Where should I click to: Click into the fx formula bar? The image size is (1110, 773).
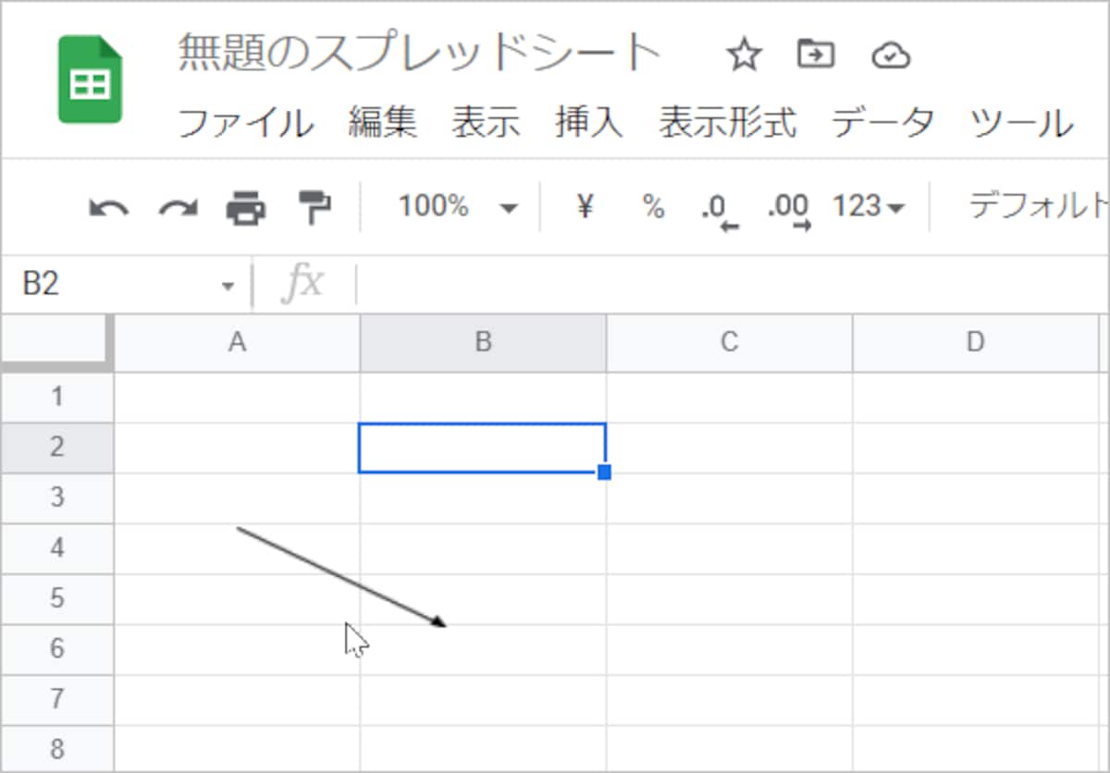pos(731,285)
